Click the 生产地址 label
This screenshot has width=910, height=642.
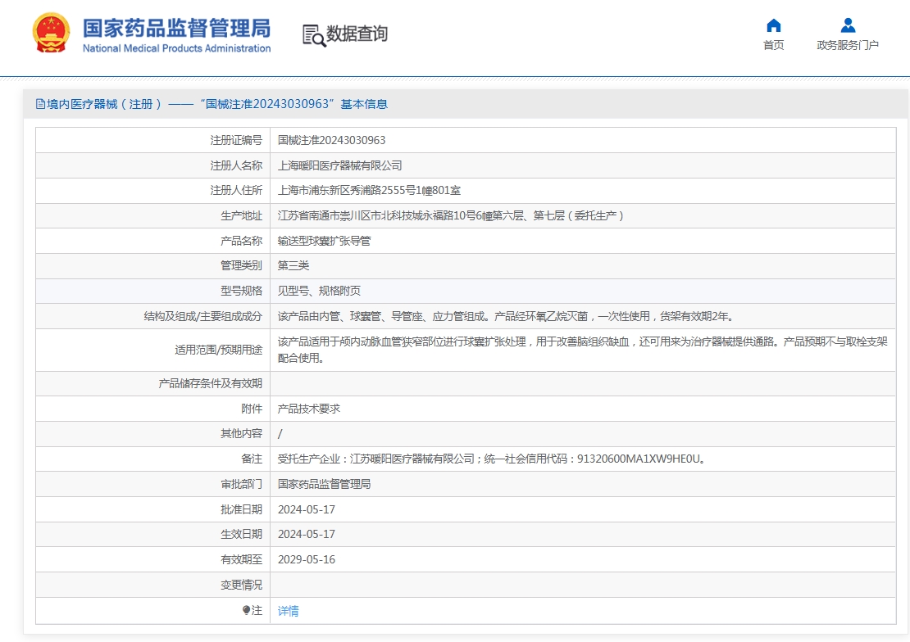241,215
